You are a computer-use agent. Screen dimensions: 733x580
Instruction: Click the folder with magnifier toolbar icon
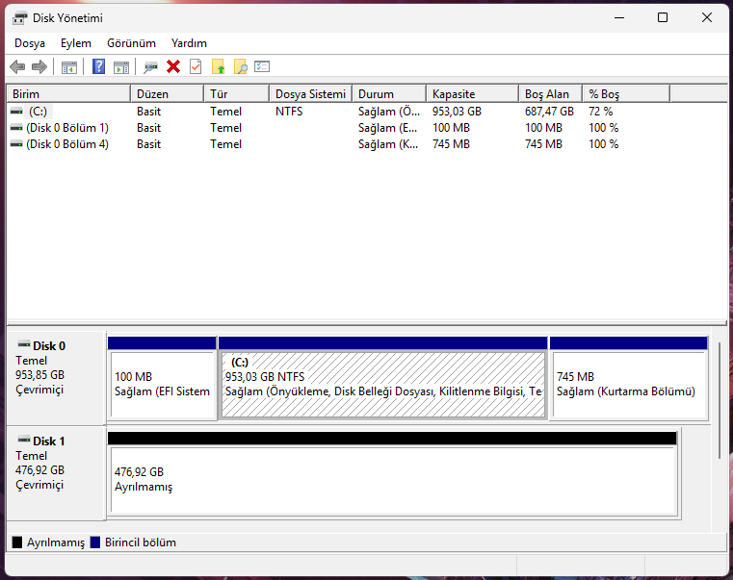[x=240, y=66]
